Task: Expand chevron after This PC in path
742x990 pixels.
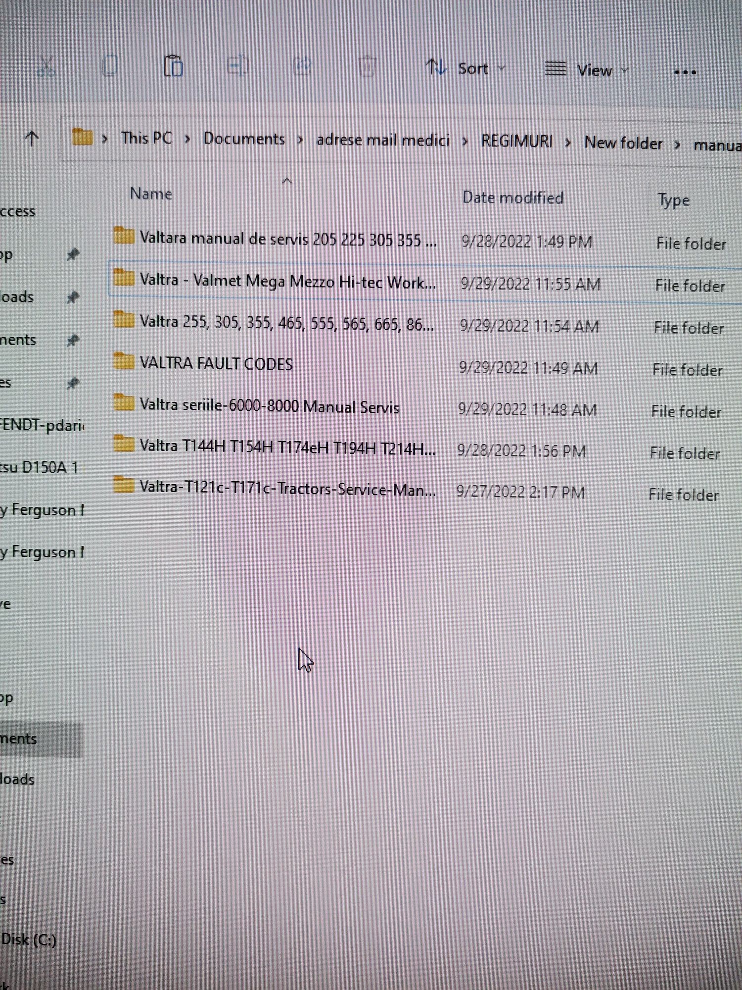Action: pos(187,140)
